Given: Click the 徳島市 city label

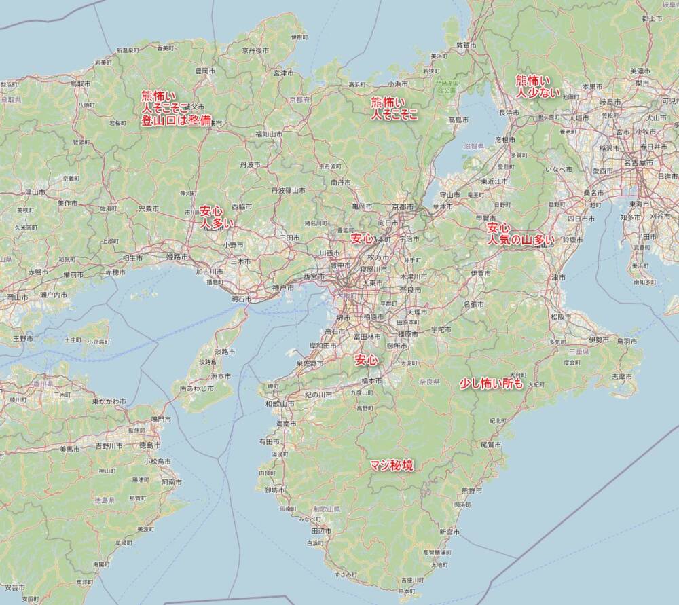Looking at the screenshot, I should 150,445.
